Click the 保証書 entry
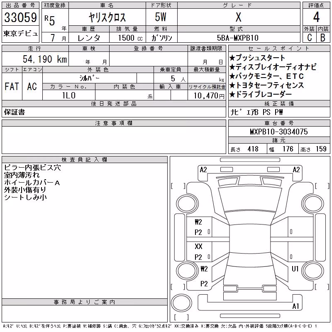This screenshot has height=332, width=332. 15,112
